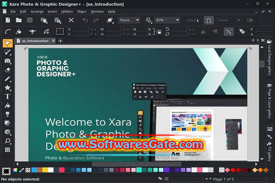Image resolution: width=275 pixels, height=183 pixels.
Task: Open the Utilities menu
Action: click(x=67, y=11)
